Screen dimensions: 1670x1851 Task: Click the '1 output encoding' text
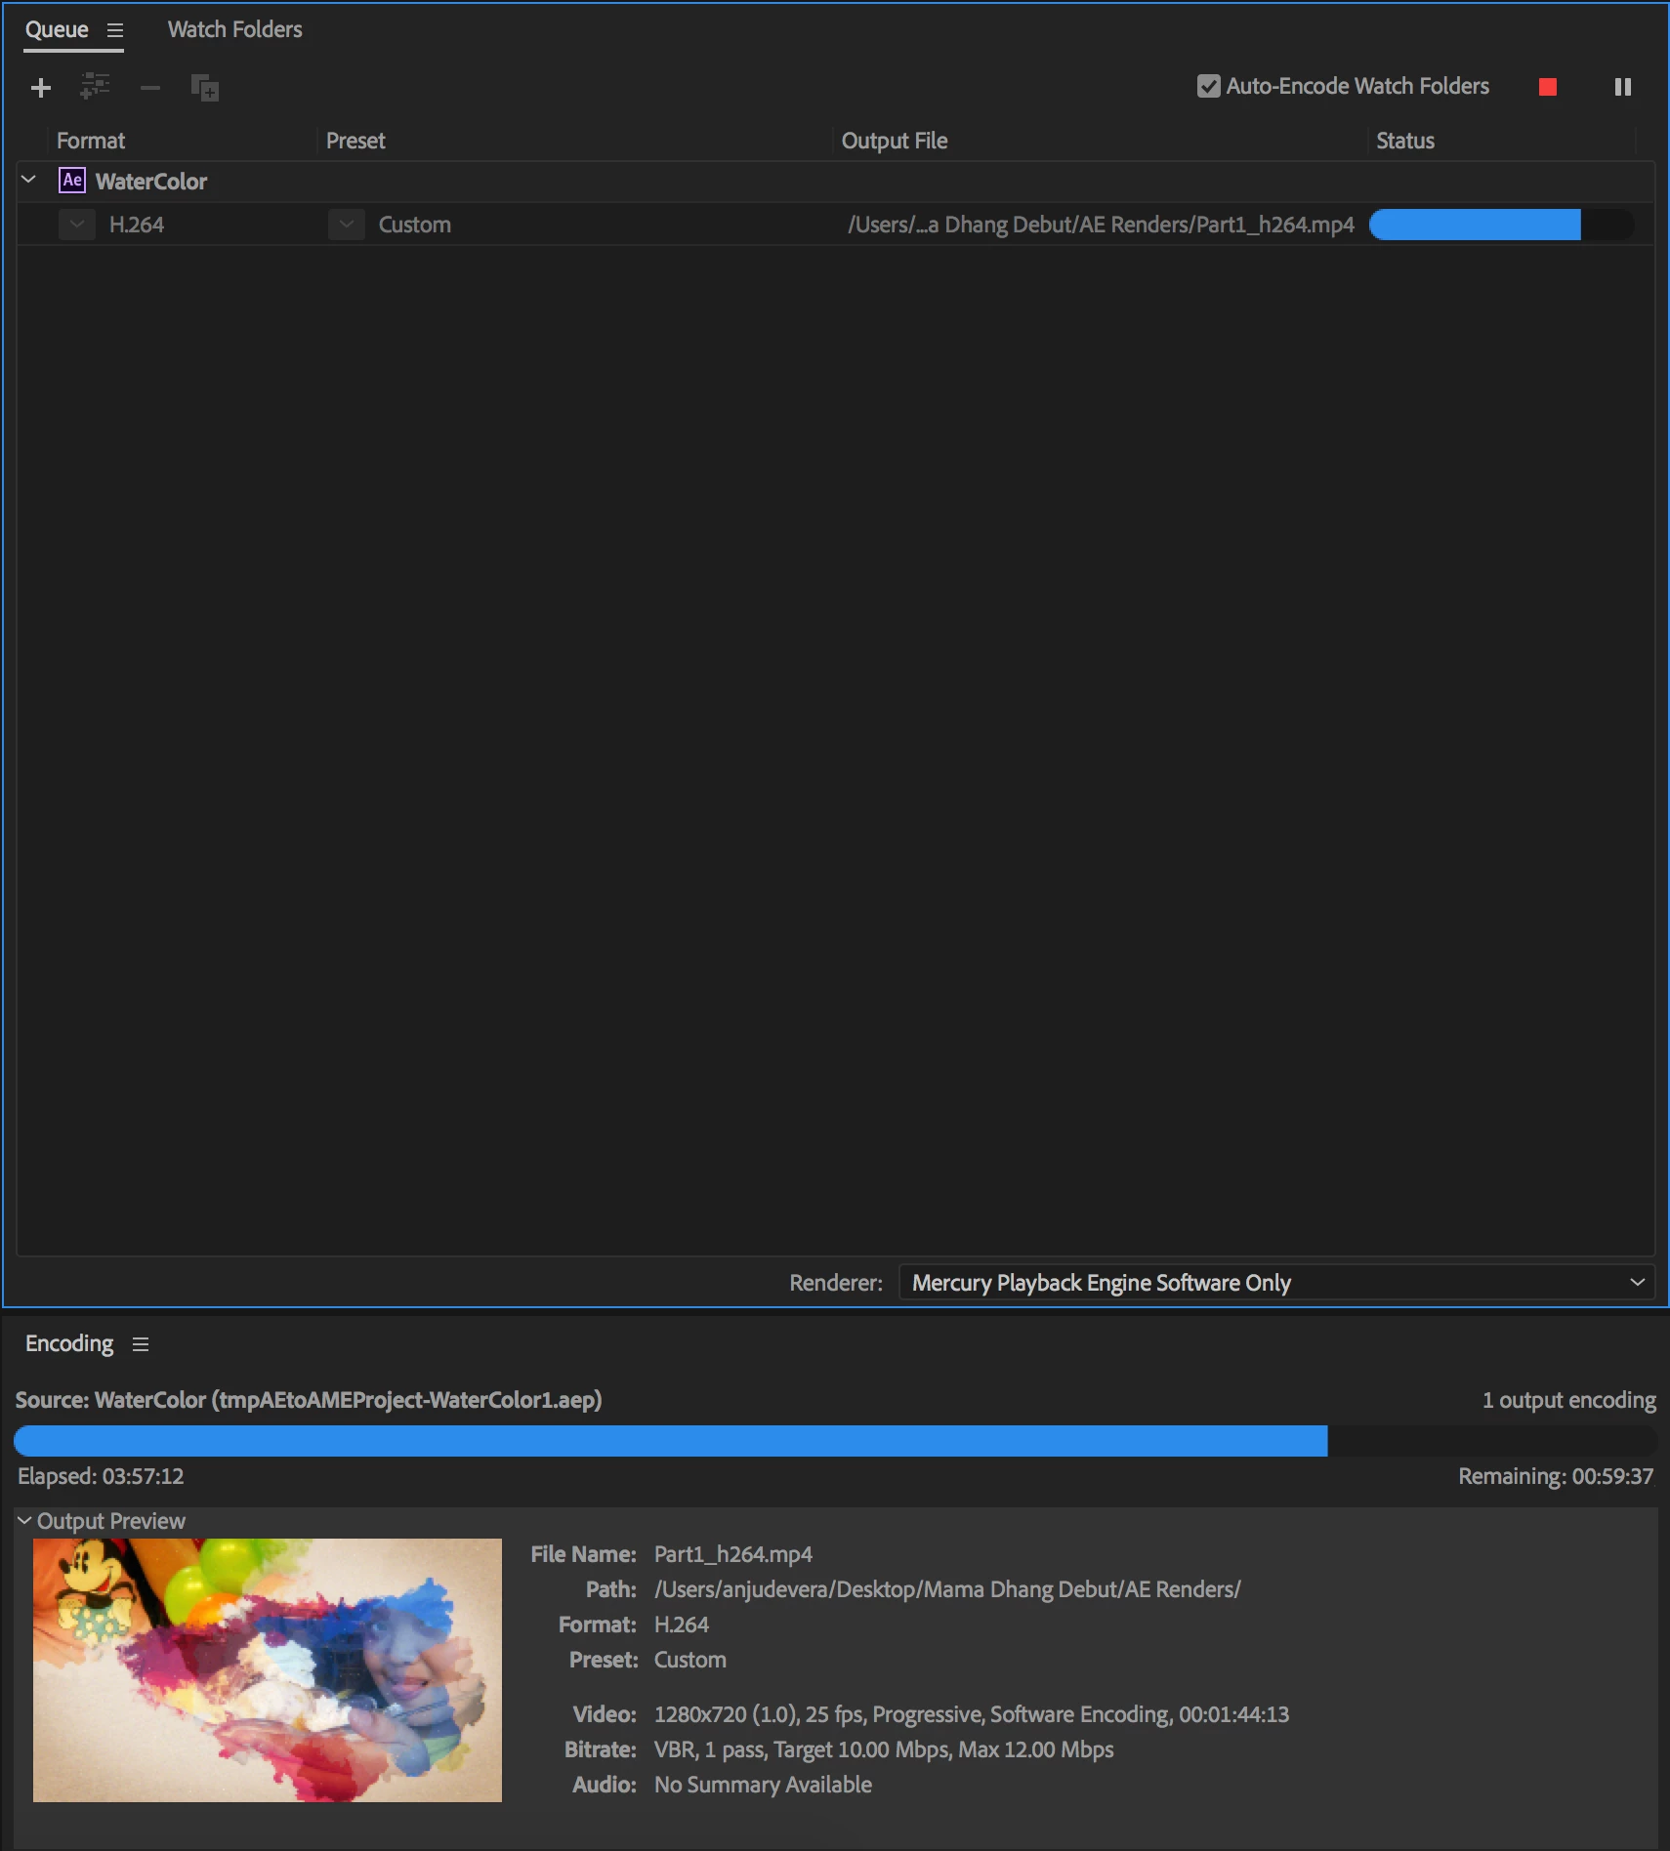1569,1400
